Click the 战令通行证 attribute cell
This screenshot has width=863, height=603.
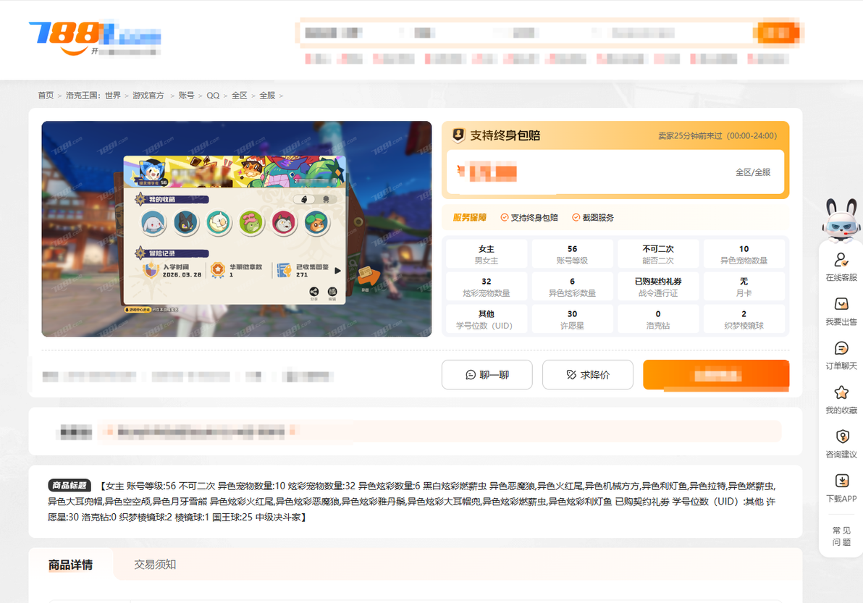[x=658, y=287]
